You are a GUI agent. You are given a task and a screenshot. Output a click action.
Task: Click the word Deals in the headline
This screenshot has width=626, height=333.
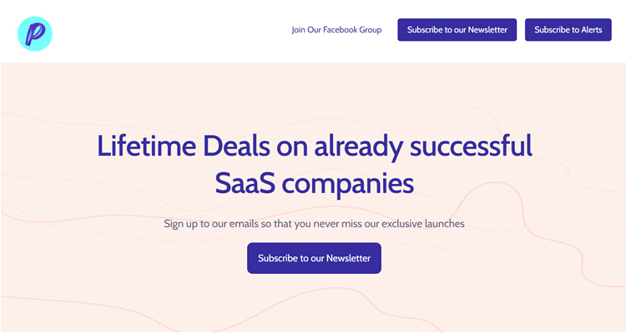click(236, 147)
